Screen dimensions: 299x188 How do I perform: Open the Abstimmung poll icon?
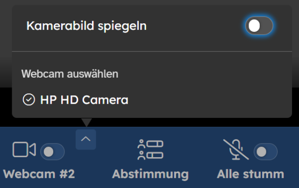click(150, 150)
